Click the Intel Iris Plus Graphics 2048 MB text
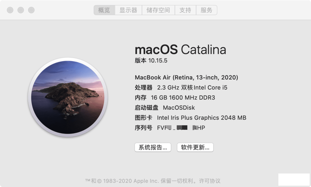The width and height of the screenshot is (311, 187). (x=201, y=118)
